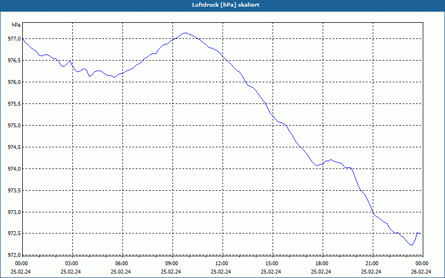Select the 973,0 axis value

click(14, 212)
